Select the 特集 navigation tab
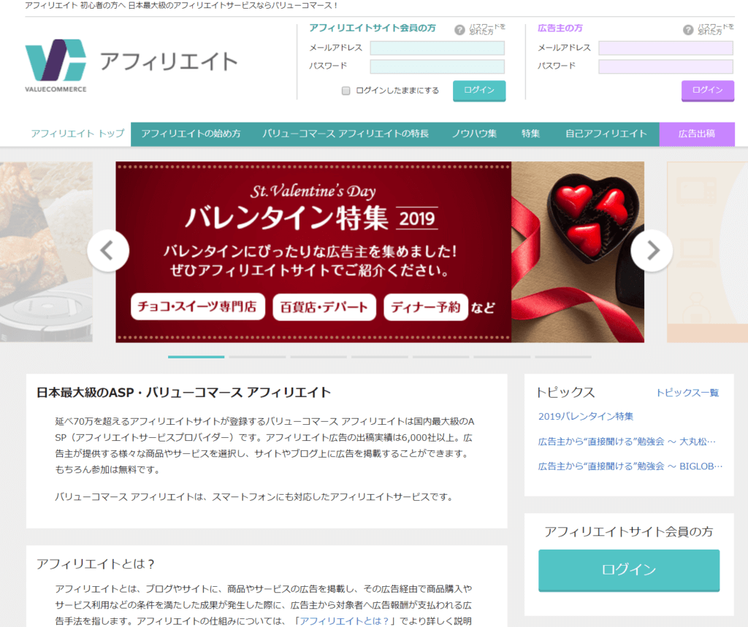Image resolution: width=748 pixels, height=627 pixels. (x=530, y=134)
